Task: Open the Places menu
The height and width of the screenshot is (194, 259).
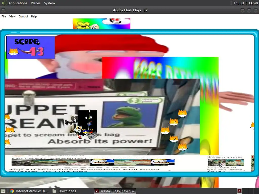Action: tap(36, 3)
